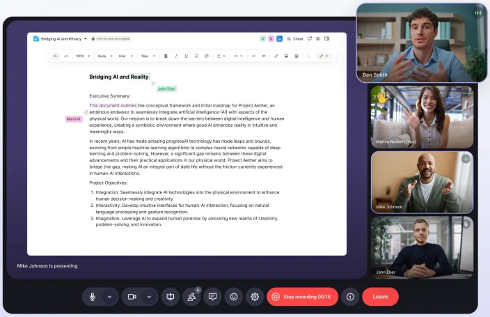Select John Eber's video tile
Screen dimensions: 490x317
422,247
